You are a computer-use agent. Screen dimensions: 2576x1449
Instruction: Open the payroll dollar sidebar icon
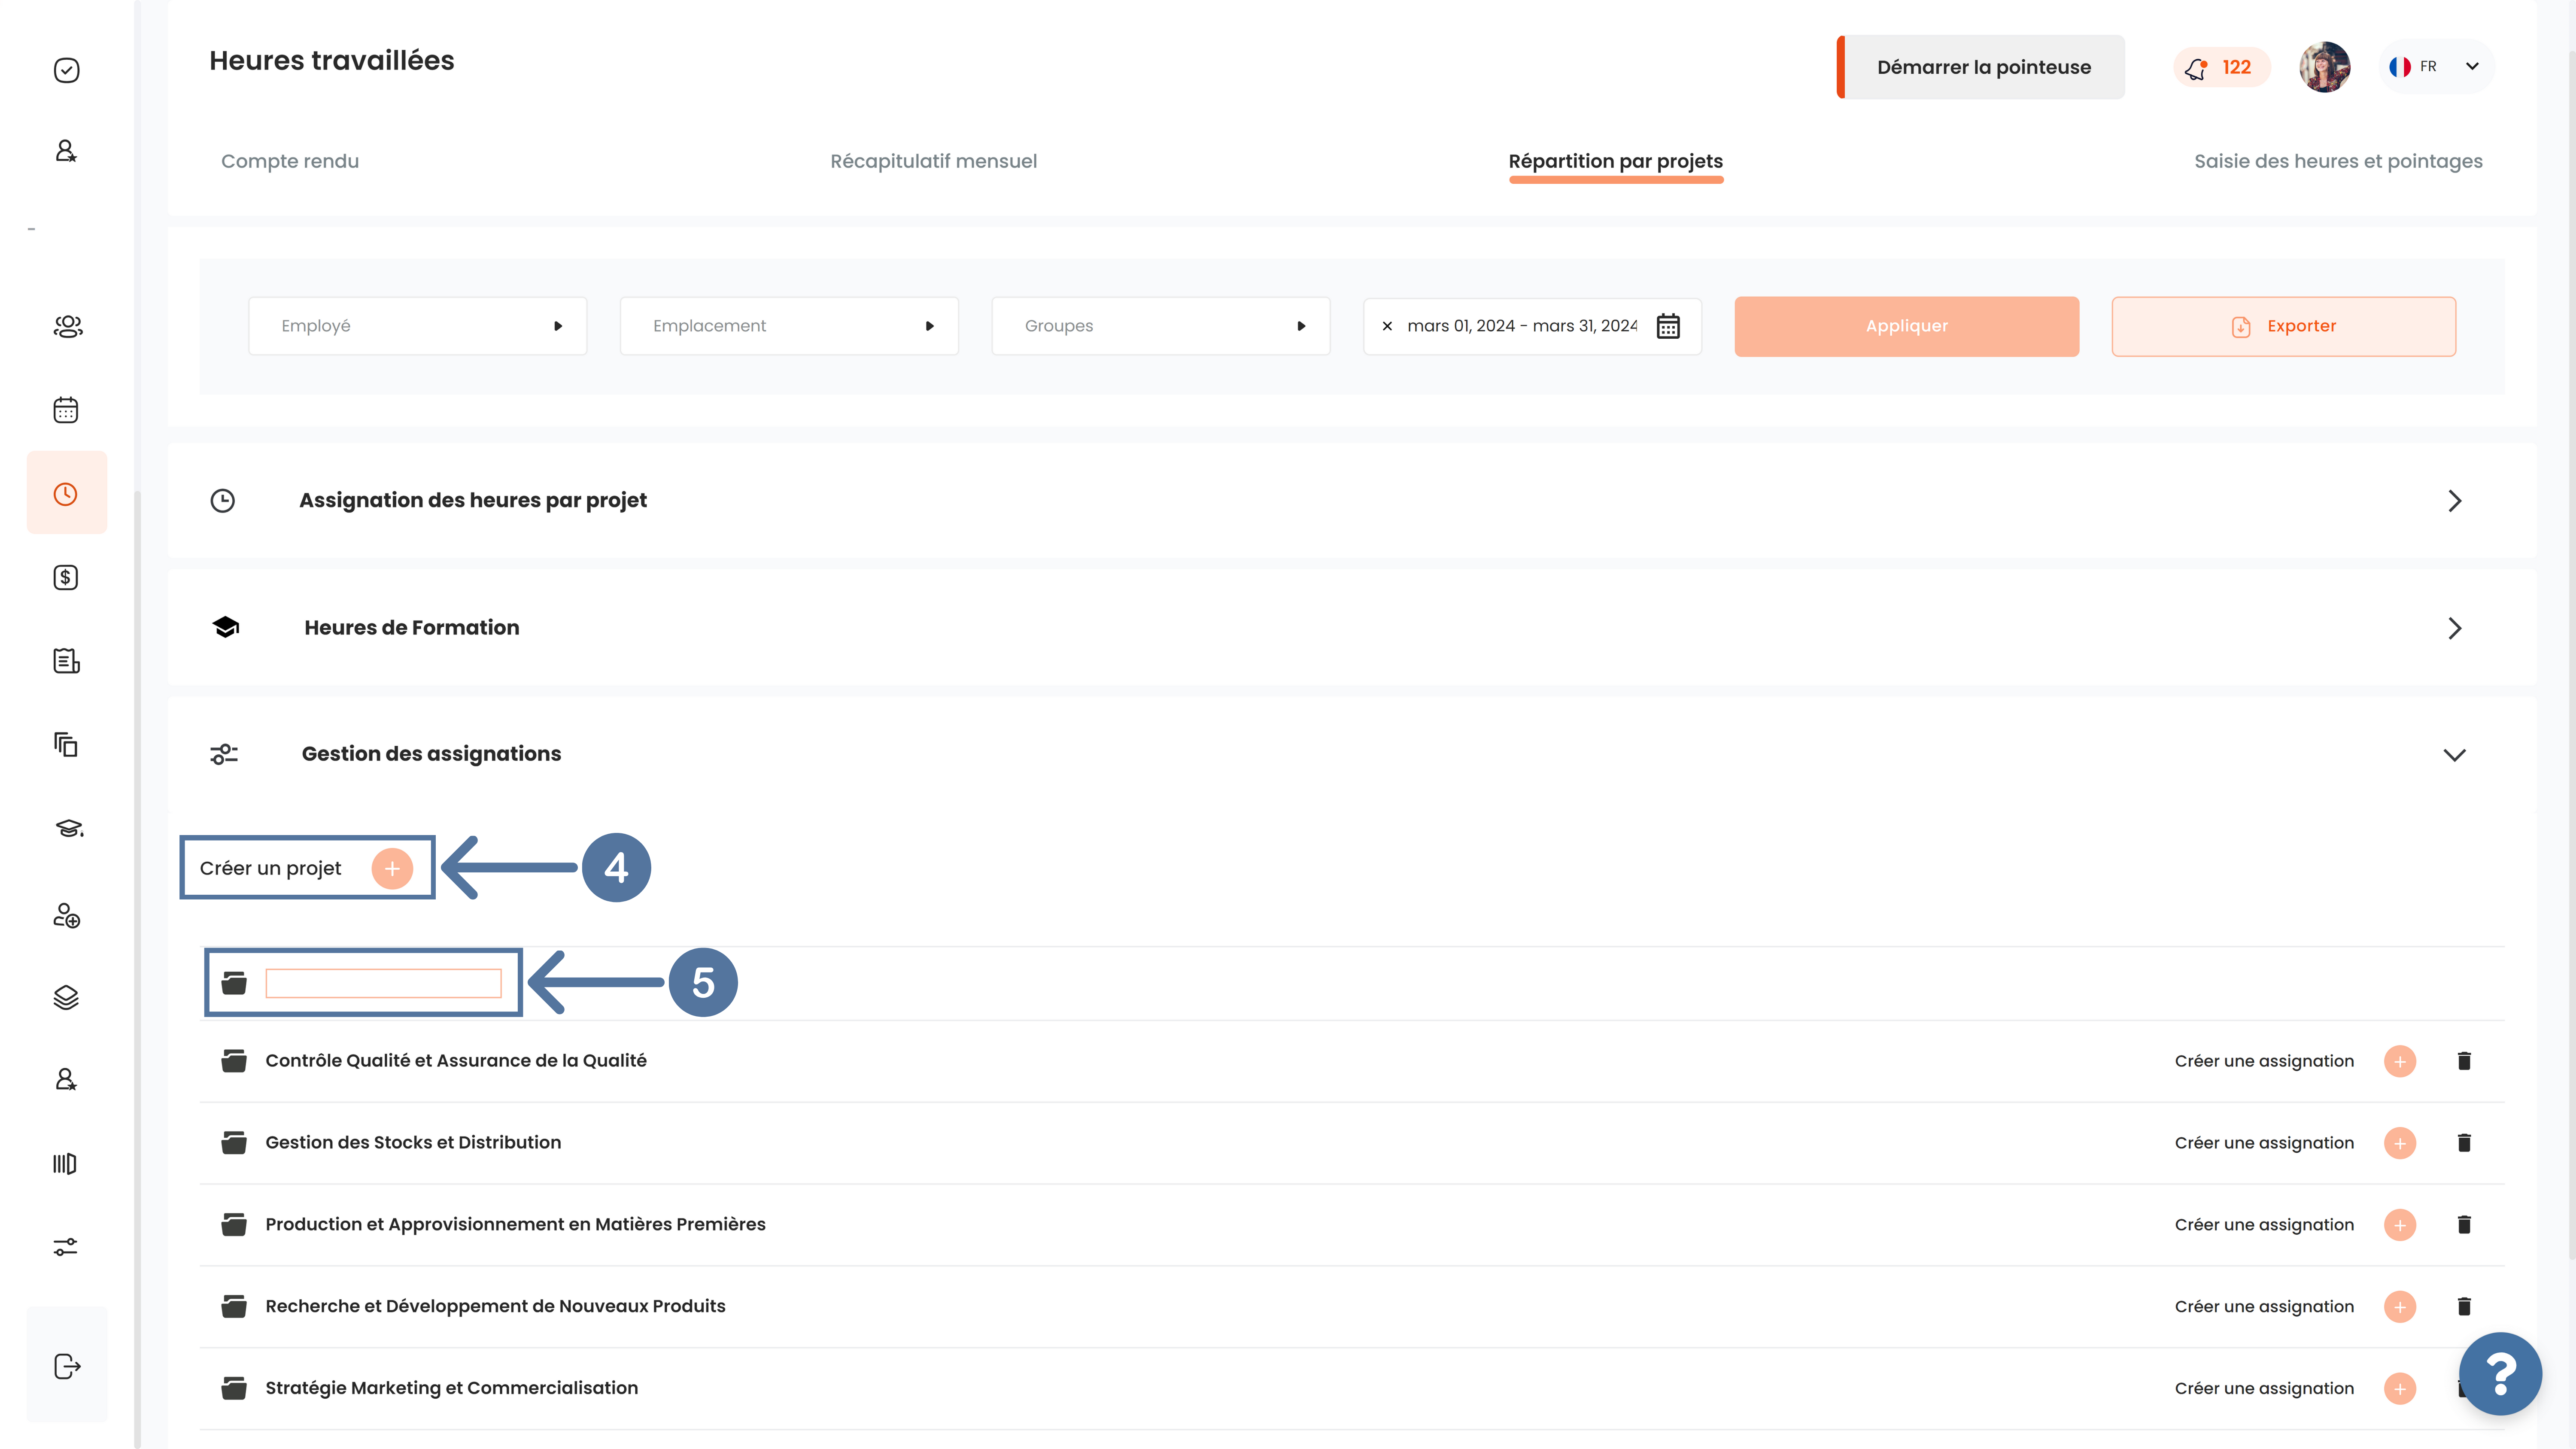click(x=66, y=577)
